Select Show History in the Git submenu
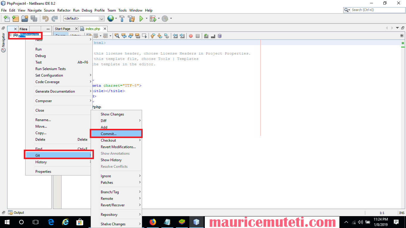Image resolution: width=406 pixels, height=228 pixels. coord(117,160)
